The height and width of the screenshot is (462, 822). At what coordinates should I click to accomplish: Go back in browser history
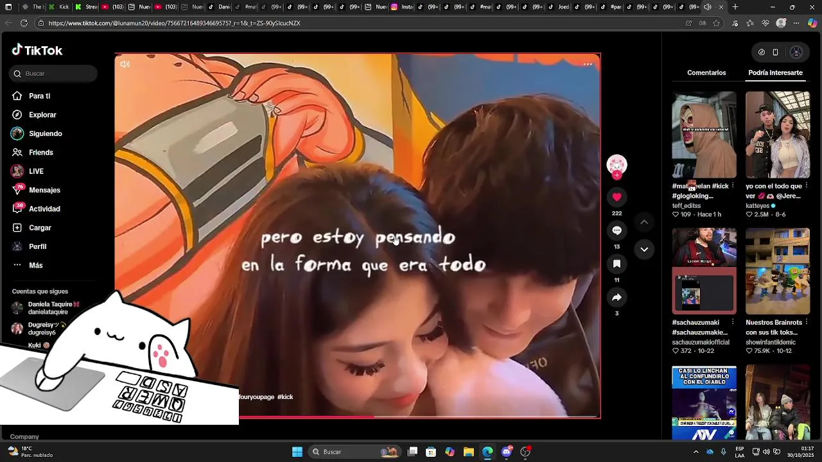(8, 23)
